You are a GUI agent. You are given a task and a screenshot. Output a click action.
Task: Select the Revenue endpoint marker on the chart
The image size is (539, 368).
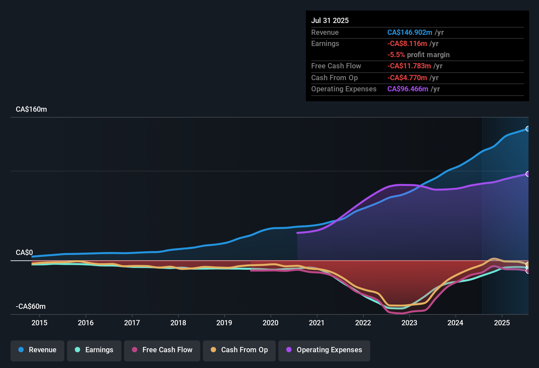(528, 129)
